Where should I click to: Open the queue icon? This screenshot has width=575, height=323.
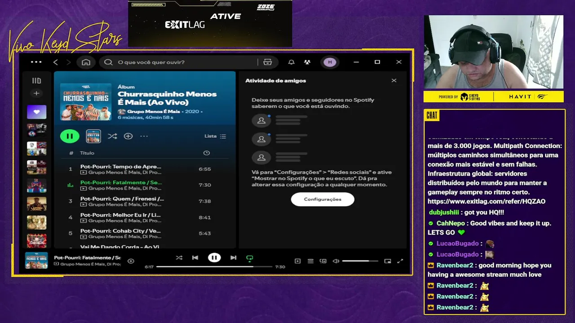(310, 261)
